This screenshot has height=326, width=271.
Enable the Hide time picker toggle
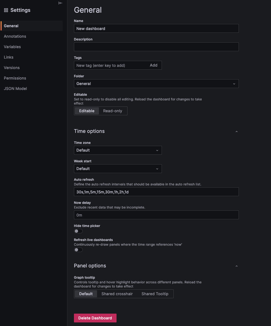pos(78,231)
